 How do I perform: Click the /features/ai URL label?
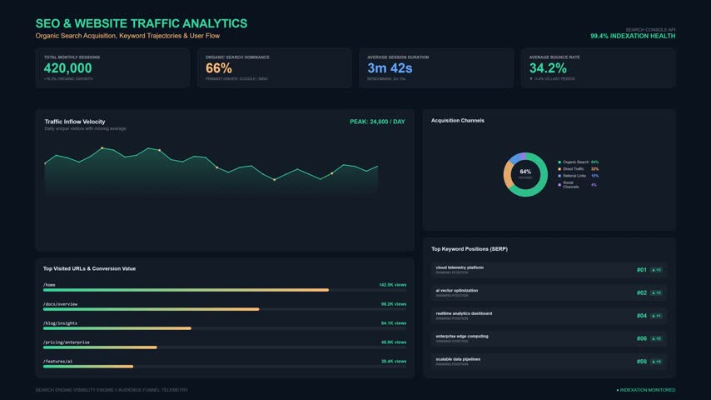57,362
